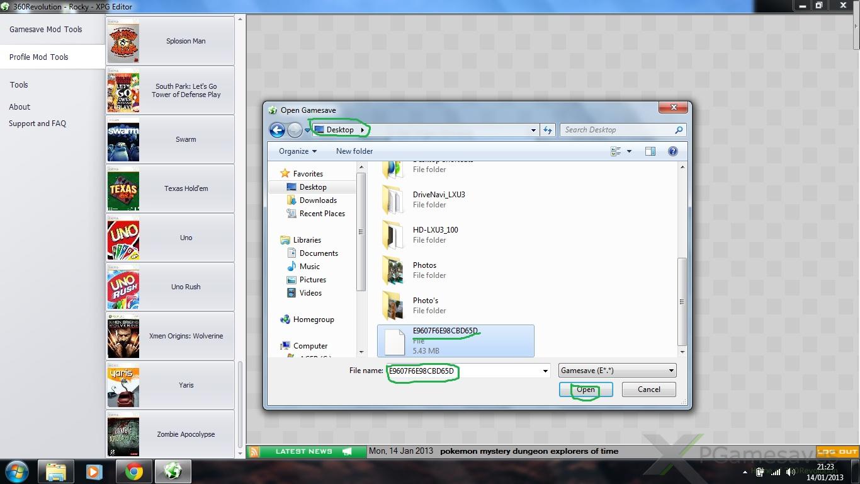Open the Change your view dropdown
This screenshot has height=484, width=860.
point(629,151)
